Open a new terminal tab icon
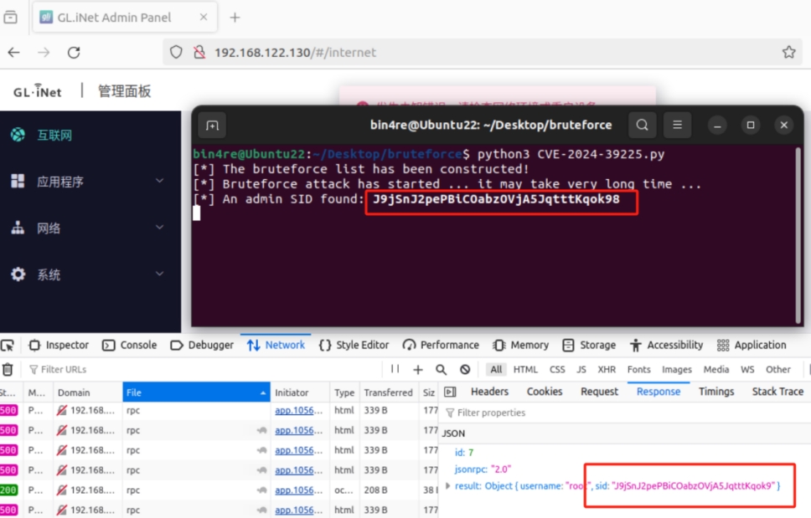 coord(213,126)
